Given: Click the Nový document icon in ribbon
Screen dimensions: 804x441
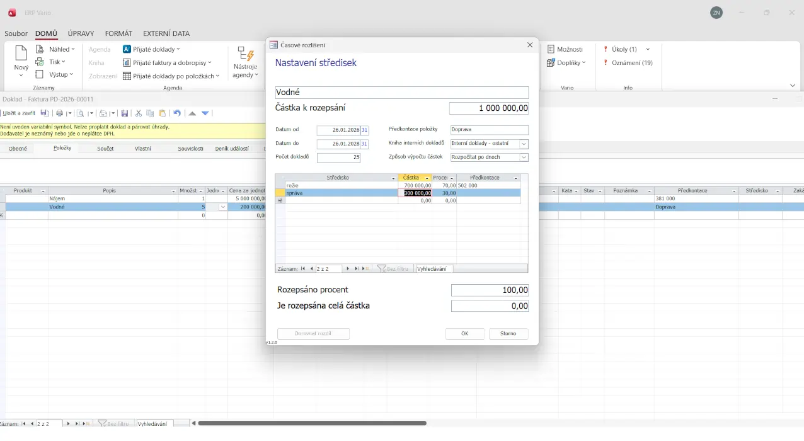Looking at the screenshot, I should tap(21, 54).
